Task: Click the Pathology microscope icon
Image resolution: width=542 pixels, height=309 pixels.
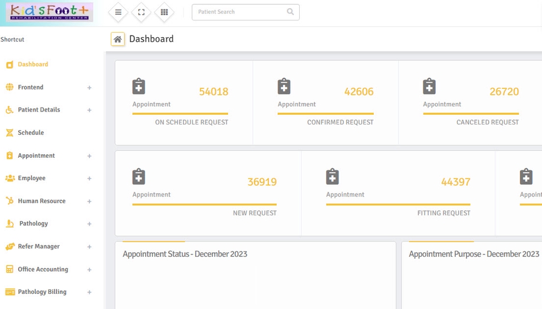Action: (x=10, y=223)
